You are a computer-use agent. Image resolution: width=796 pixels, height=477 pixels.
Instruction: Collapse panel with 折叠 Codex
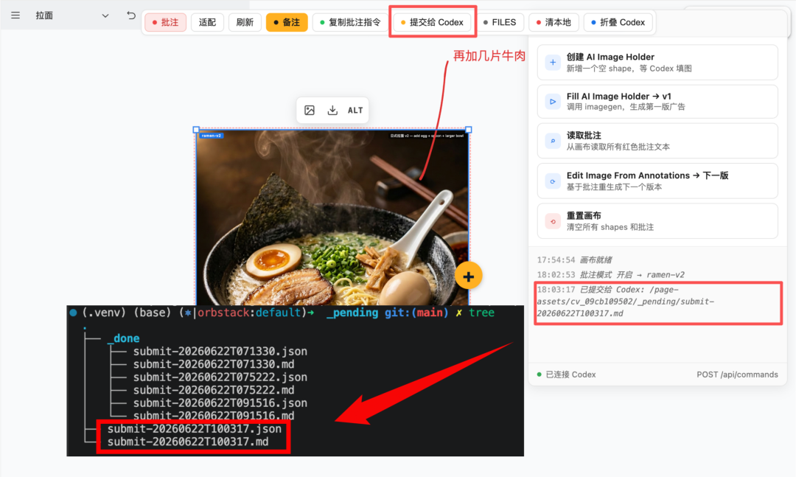[x=618, y=22]
